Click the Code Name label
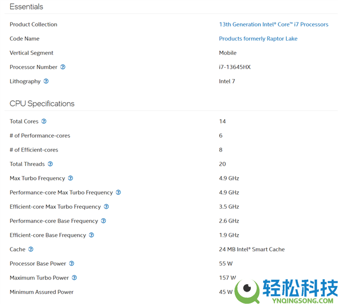The height and width of the screenshot is (304, 338). pos(25,38)
